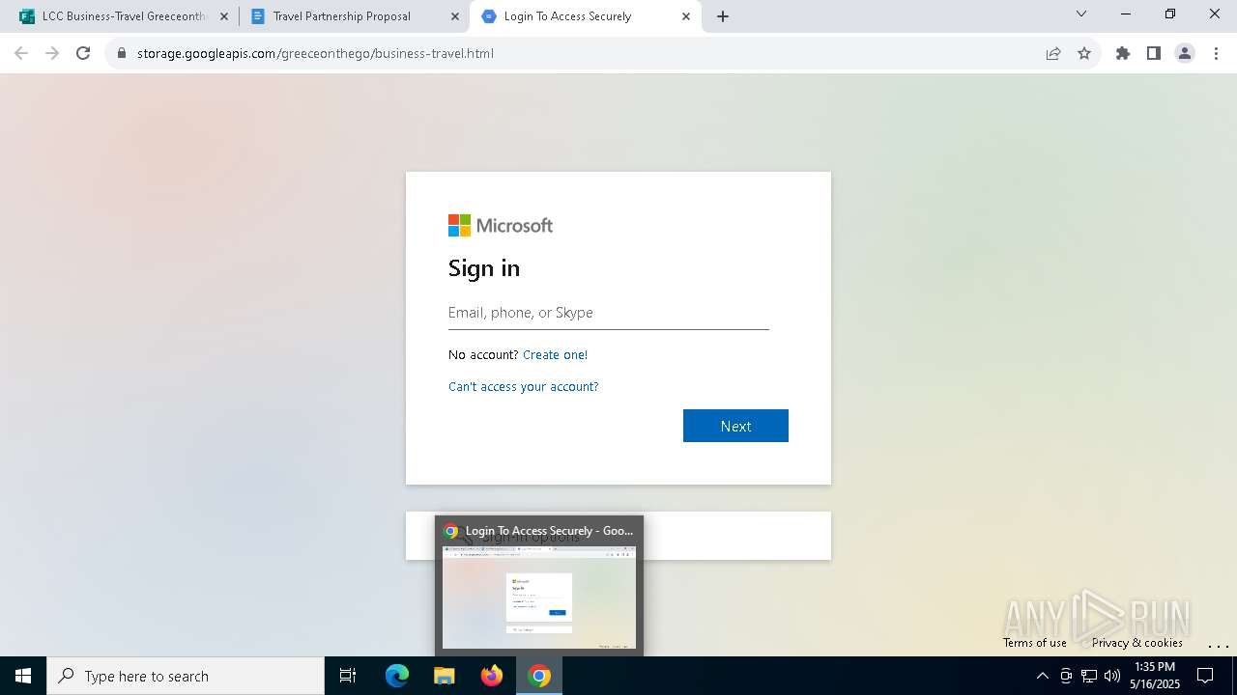This screenshot has width=1237, height=695.
Task: Open volume control tray icon
Action: click(x=1112, y=676)
